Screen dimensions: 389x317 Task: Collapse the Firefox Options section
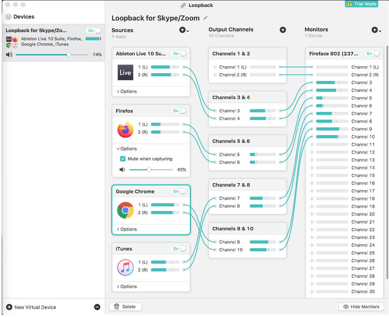click(x=127, y=148)
